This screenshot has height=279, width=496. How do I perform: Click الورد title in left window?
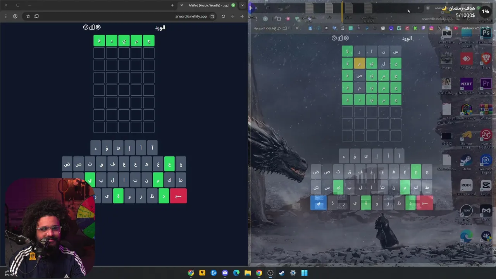[160, 28]
